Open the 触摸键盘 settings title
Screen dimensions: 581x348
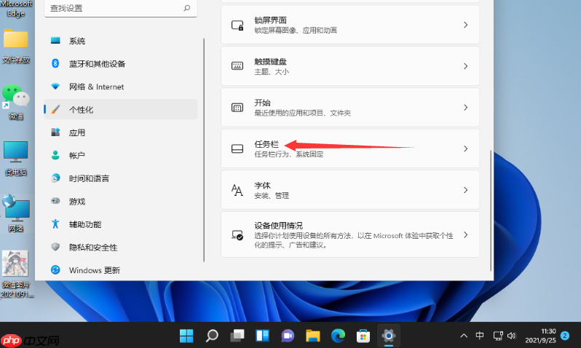(x=271, y=62)
